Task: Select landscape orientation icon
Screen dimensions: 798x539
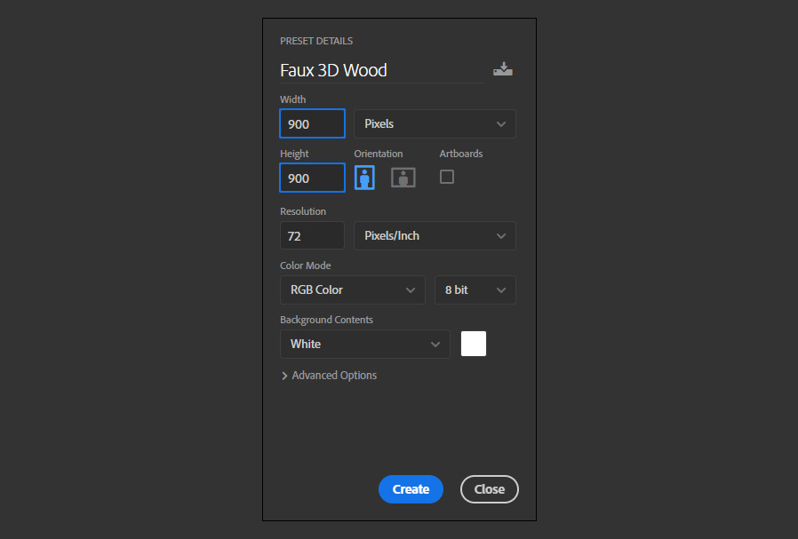Action: click(x=403, y=178)
